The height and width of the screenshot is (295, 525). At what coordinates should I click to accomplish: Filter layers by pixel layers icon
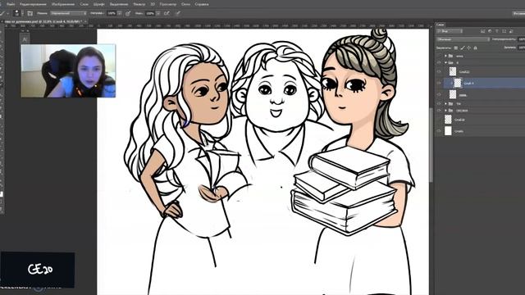(483, 31)
